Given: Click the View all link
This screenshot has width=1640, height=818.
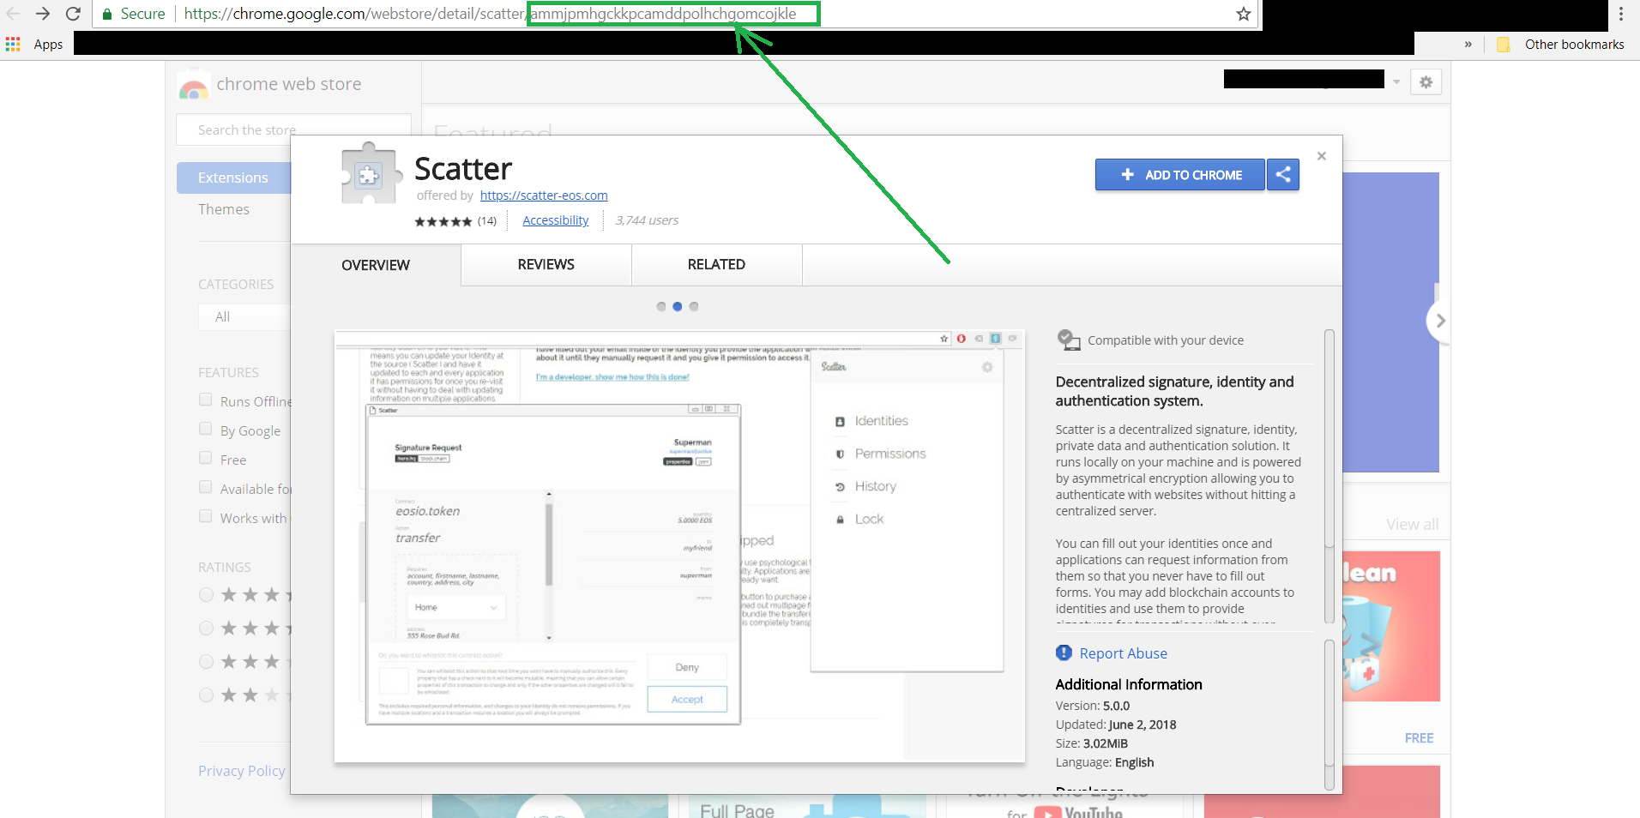Looking at the screenshot, I should [x=1412, y=525].
